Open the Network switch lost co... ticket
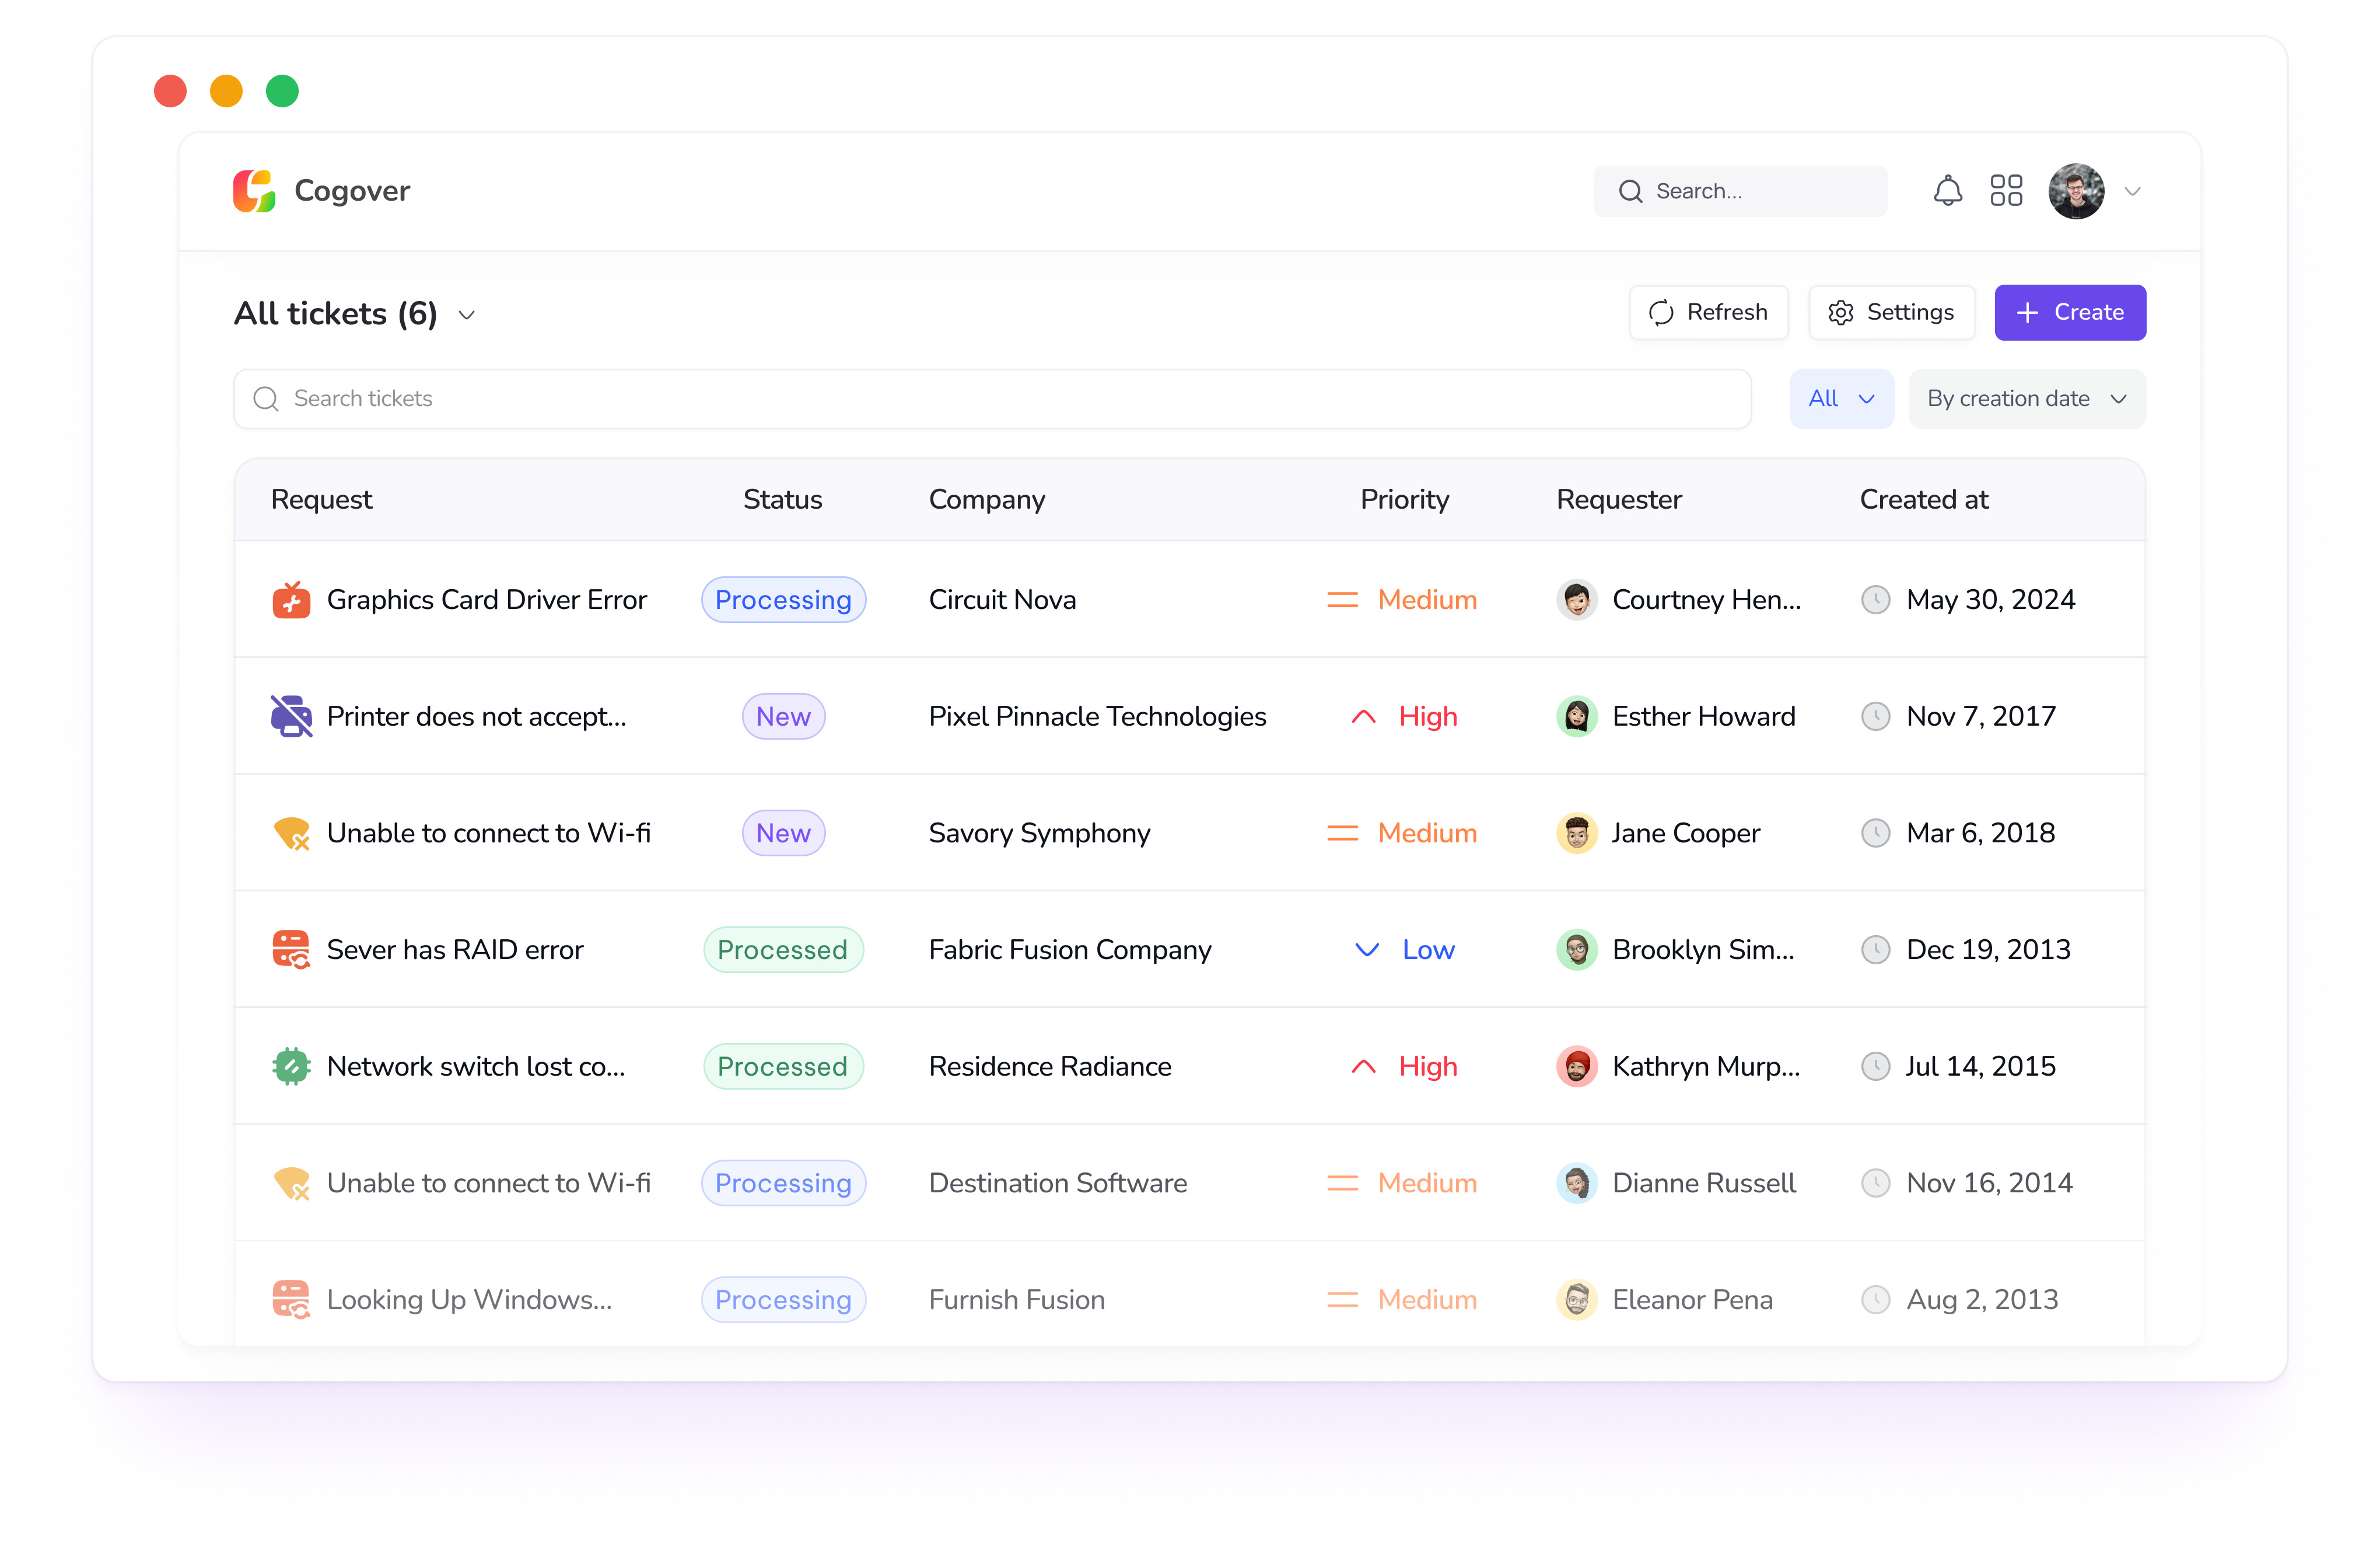Screen dimensions: 2380x1568 [476, 1067]
